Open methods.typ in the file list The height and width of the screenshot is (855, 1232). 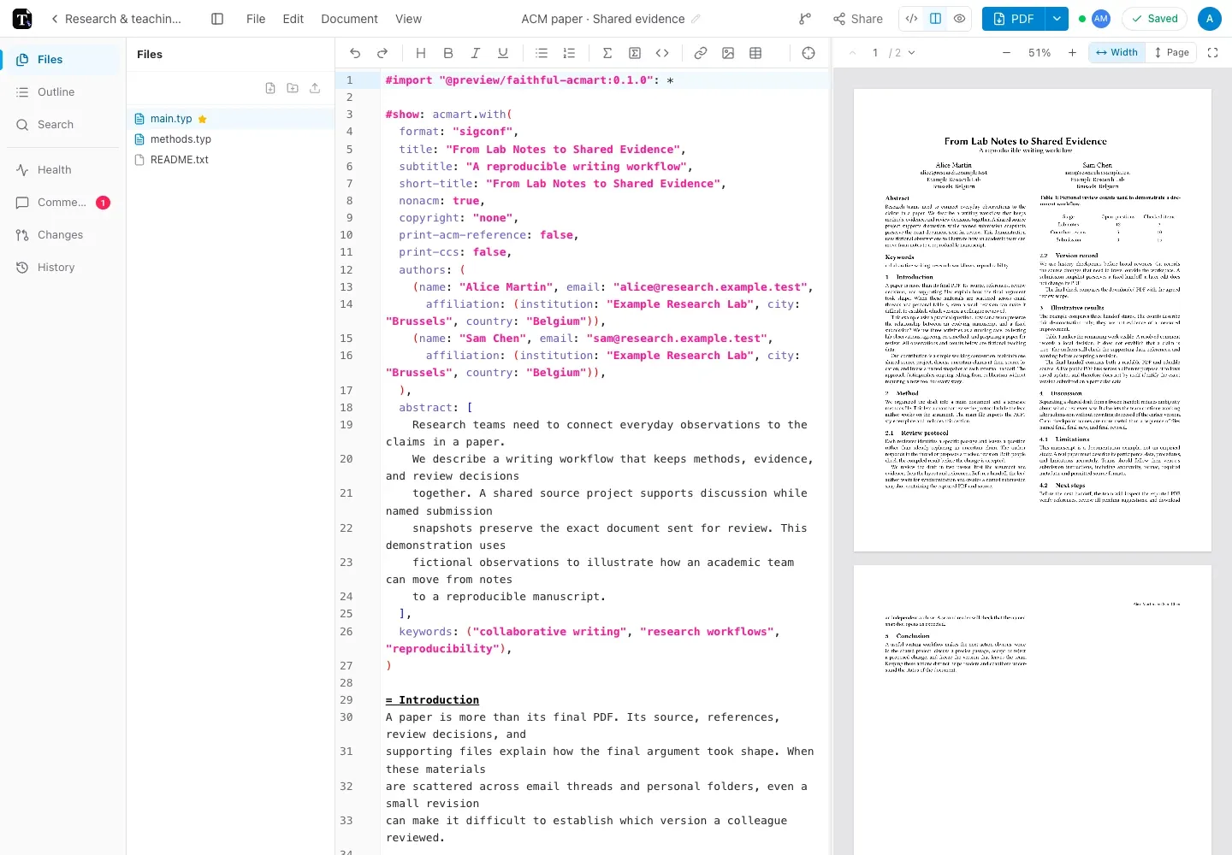pos(231,139)
